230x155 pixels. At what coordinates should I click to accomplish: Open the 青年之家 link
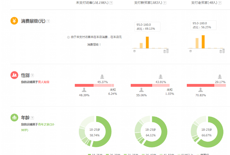(44, 124)
